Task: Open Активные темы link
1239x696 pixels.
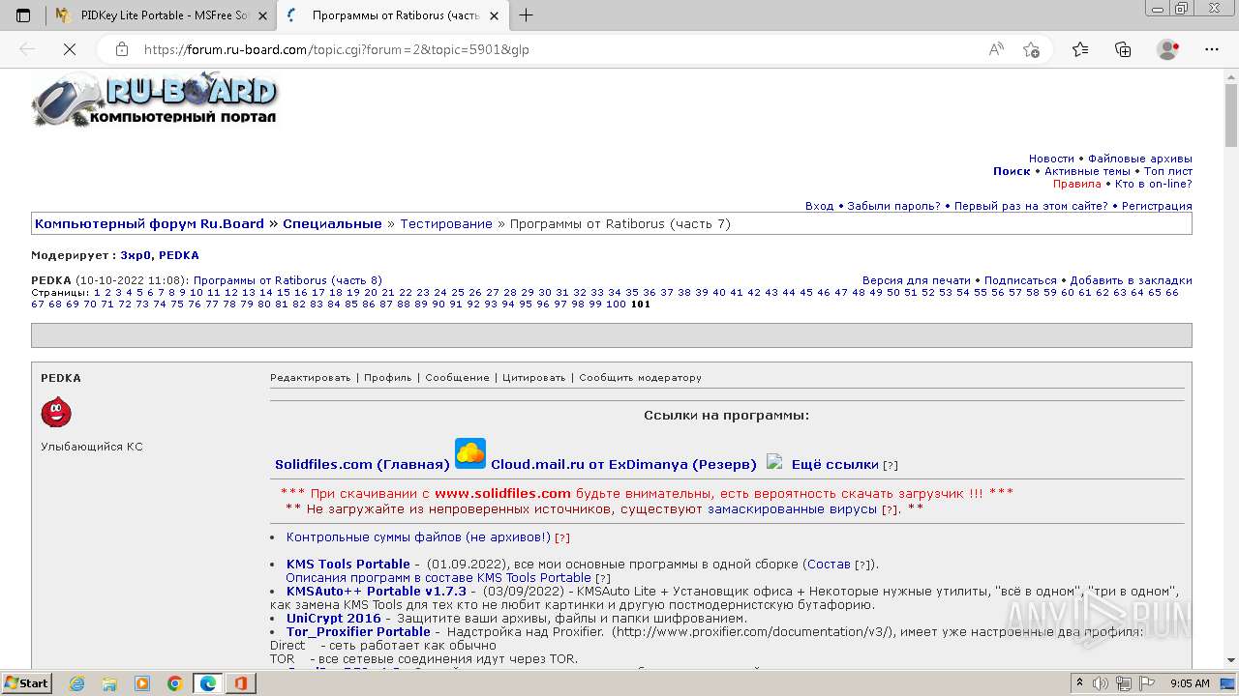Action: [1087, 171]
